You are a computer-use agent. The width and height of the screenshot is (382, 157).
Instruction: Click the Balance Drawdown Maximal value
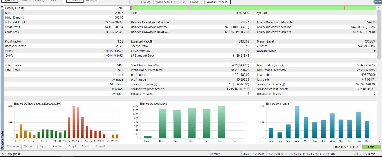click(237, 27)
